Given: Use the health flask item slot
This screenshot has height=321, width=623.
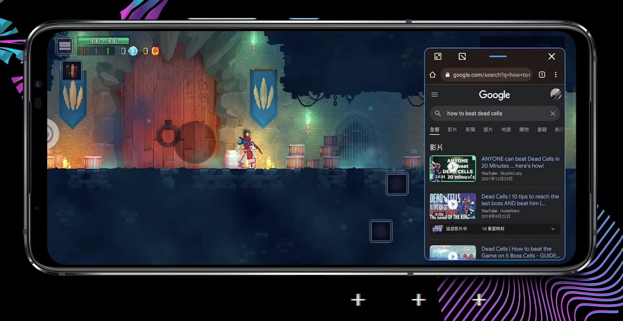Looking at the screenshot, I should (x=71, y=71).
